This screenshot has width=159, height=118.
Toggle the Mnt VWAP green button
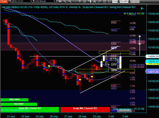coord(19,104)
